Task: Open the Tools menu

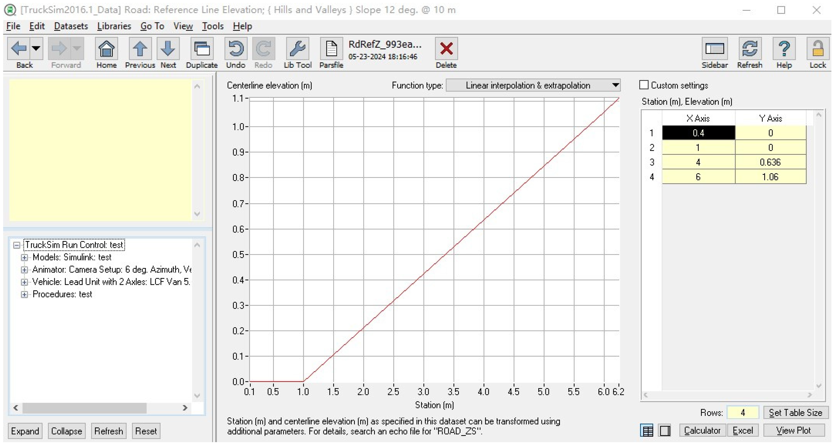Action: [x=212, y=26]
